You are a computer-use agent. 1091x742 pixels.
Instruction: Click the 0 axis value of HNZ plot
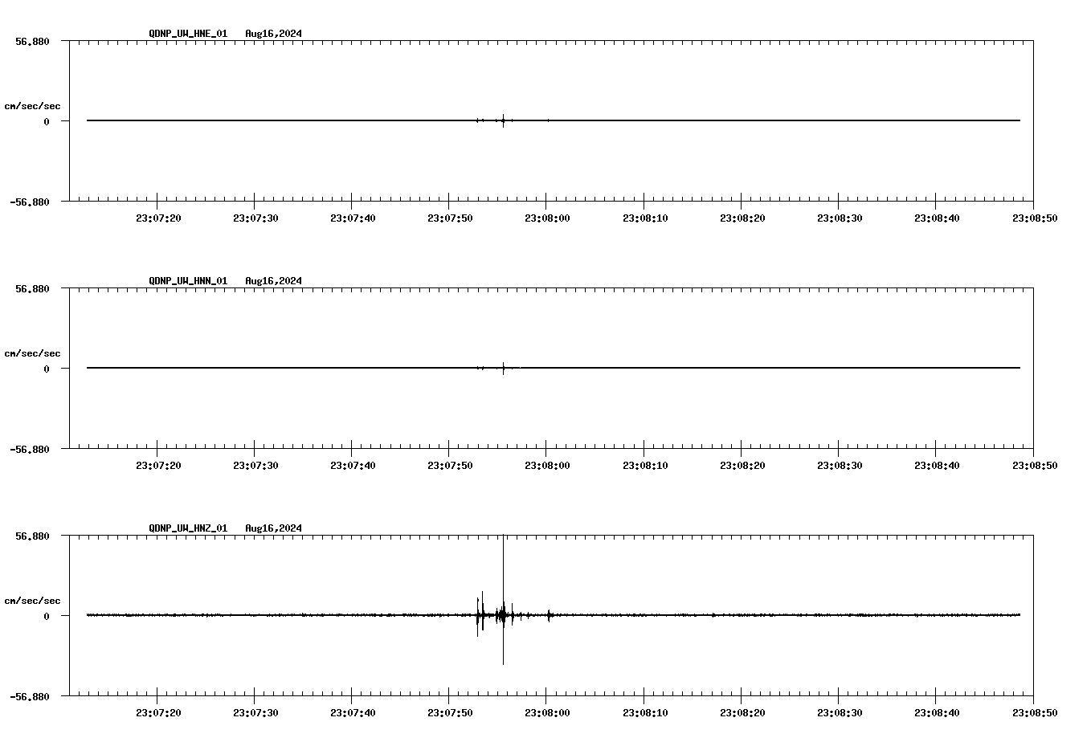[47, 616]
